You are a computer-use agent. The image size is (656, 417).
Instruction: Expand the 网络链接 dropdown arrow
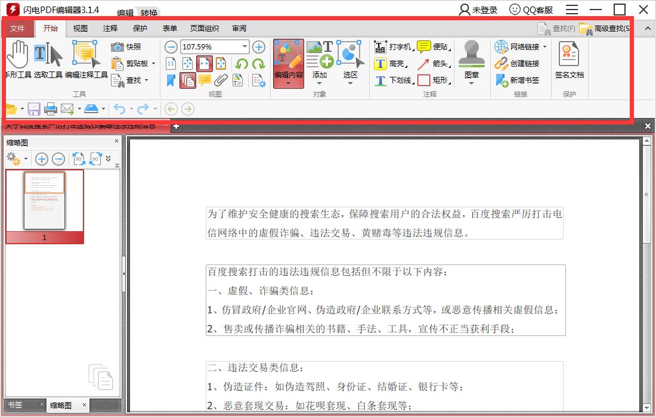tap(544, 46)
